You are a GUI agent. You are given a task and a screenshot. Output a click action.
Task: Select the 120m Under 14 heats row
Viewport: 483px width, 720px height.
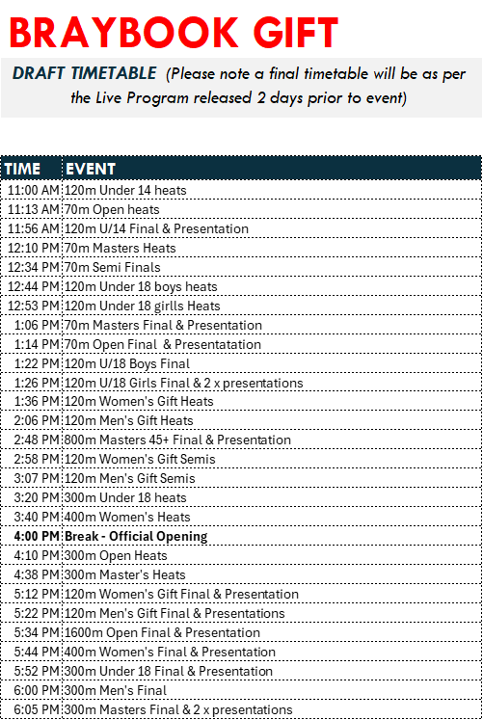pyautogui.click(x=241, y=190)
